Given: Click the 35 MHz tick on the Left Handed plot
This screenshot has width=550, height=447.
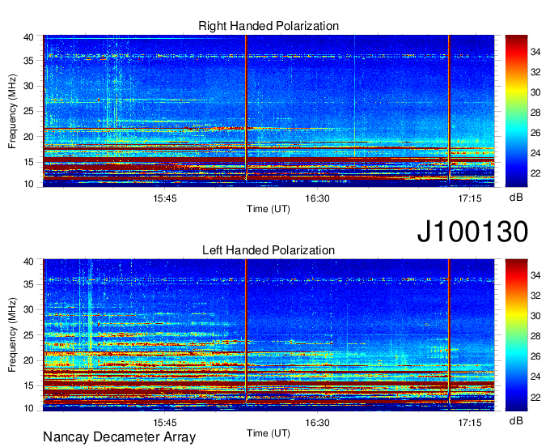Looking at the screenshot, I should point(28,284).
